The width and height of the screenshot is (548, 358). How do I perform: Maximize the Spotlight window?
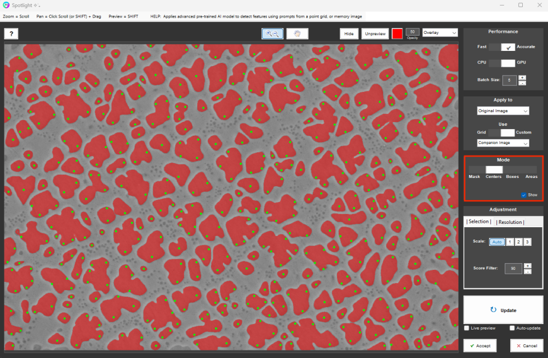point(521,5)
